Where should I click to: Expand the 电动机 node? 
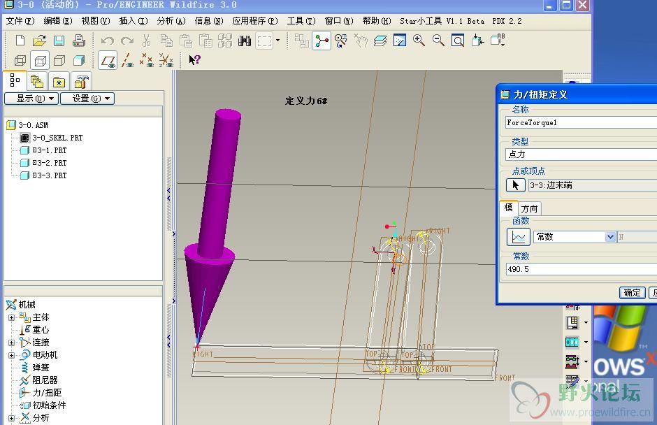click(12, 355)
